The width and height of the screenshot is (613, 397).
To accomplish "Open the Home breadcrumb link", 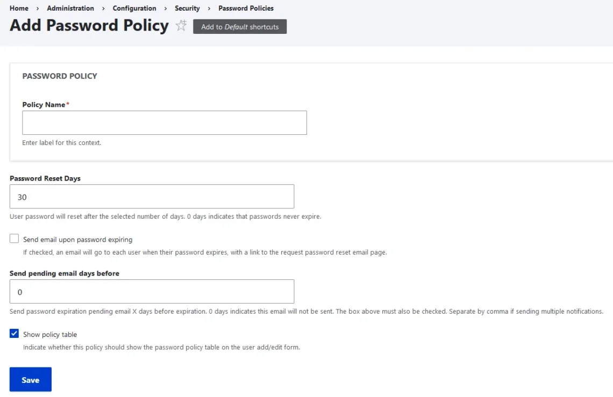I will 19,8.
